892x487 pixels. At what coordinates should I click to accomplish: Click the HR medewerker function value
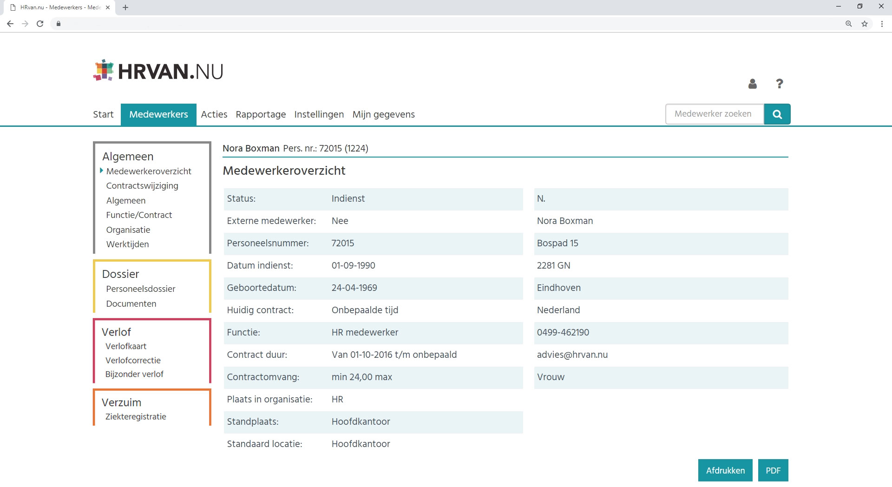(x=365, y=333)
